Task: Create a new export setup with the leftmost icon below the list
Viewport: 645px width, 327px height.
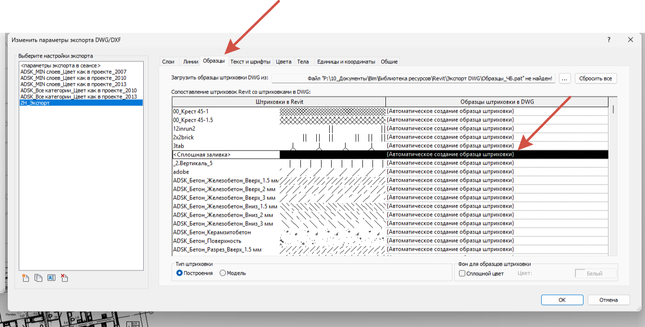Action: (x=26, y=278)
